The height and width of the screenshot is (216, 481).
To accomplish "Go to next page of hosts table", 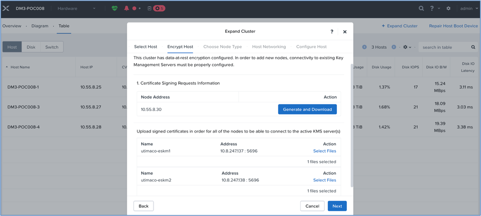I will pyautogui.click(x=394, y=47).
